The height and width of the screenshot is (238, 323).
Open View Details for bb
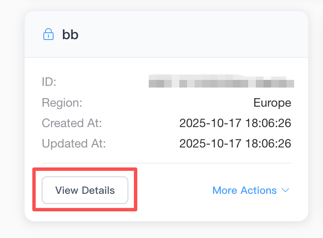[x=85, y=190]
